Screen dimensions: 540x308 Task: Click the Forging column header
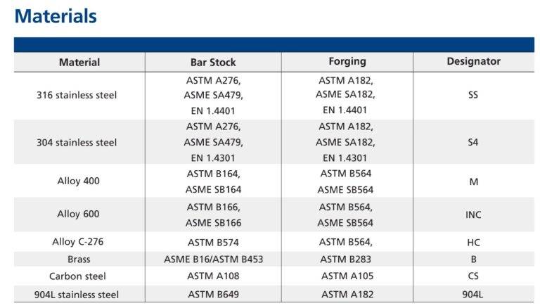pyautogui.click(x=347, y=61)
